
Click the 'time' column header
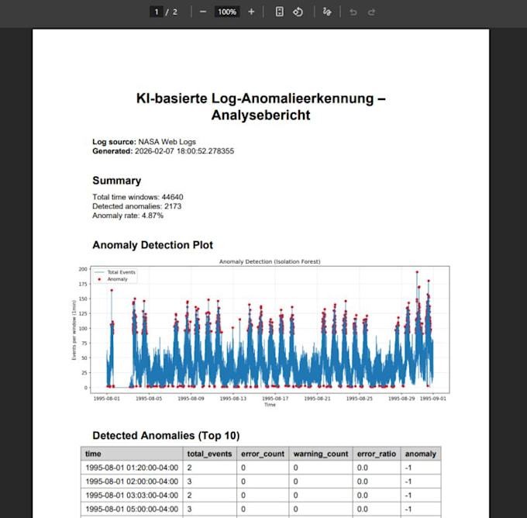[x=132, y=454]
